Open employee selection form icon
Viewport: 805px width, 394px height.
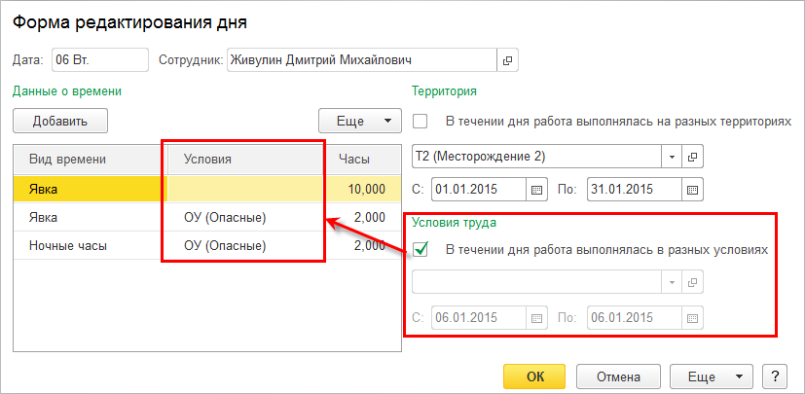tap(507, 60)
